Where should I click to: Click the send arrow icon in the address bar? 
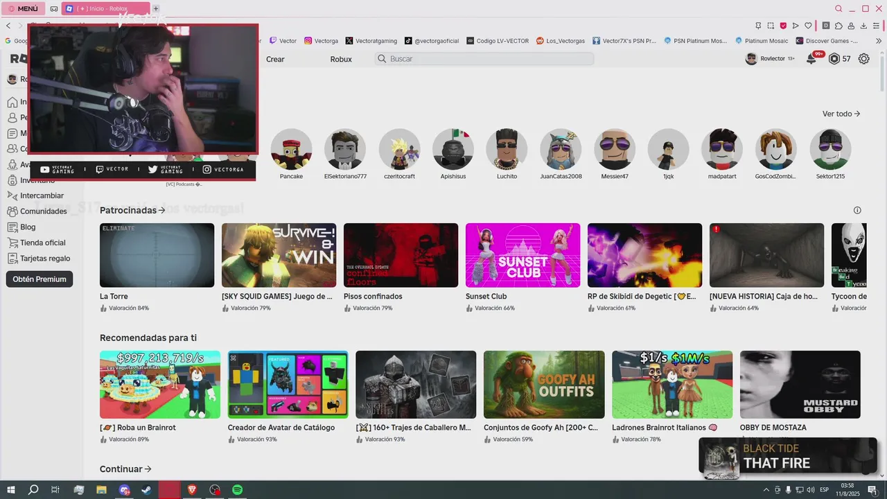coord(796,26)
